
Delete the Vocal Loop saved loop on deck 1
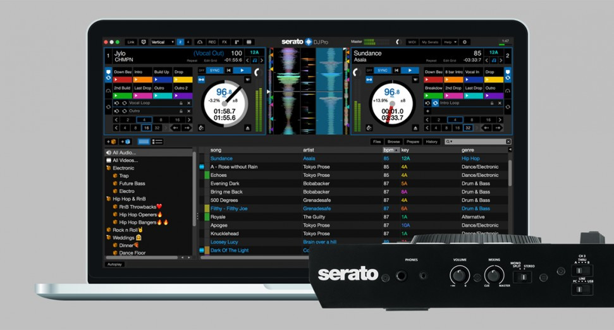(x=188, y=103)
